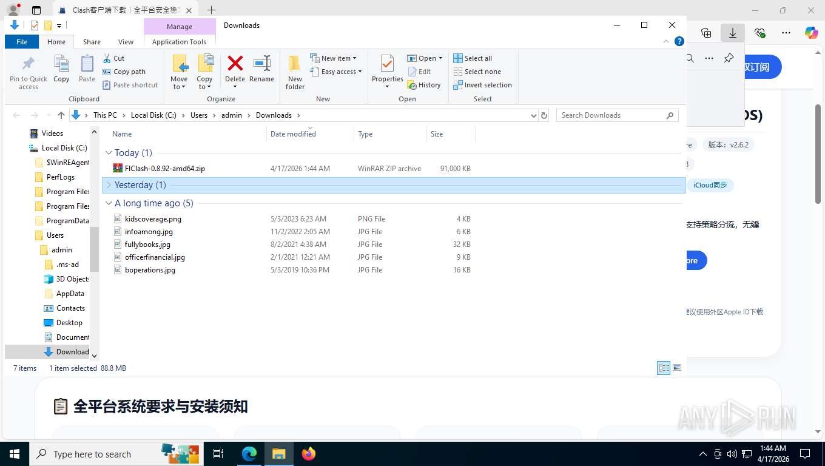Switch to the View ribbon tab
The height and width of the screenshot is (466, 825).
126,42
